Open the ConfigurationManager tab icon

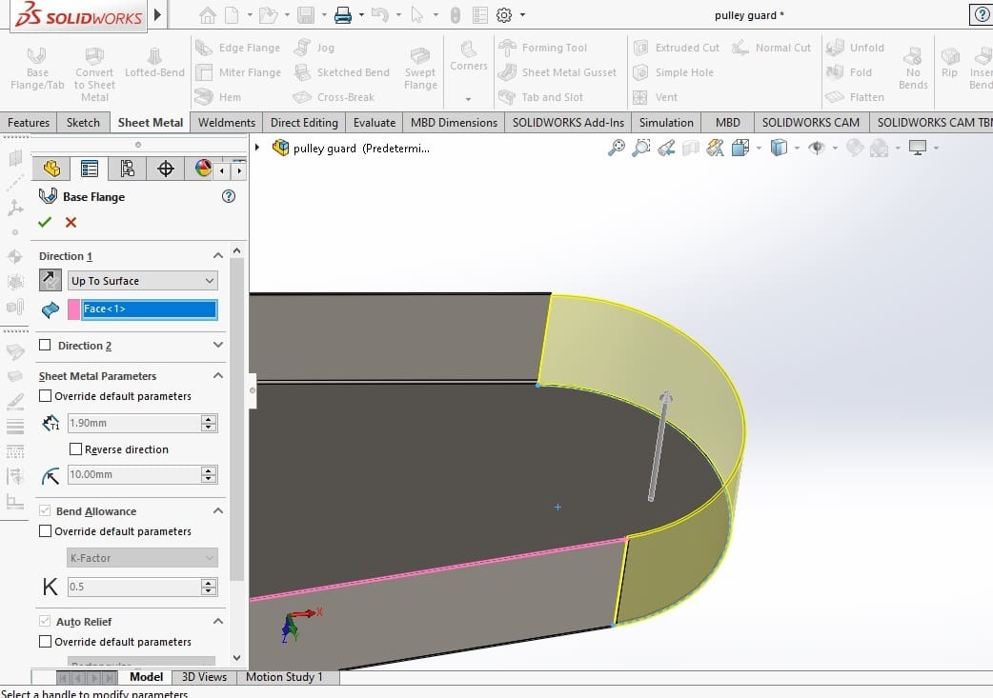(128, 169)
